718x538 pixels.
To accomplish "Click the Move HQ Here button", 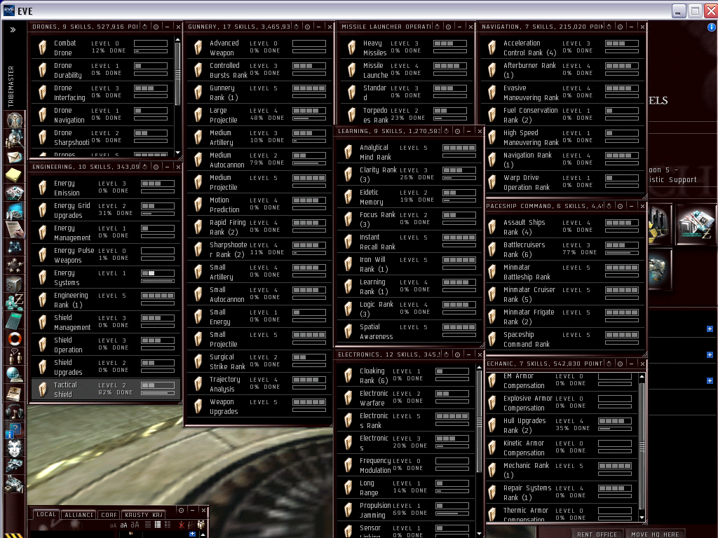I will (655, 534).
